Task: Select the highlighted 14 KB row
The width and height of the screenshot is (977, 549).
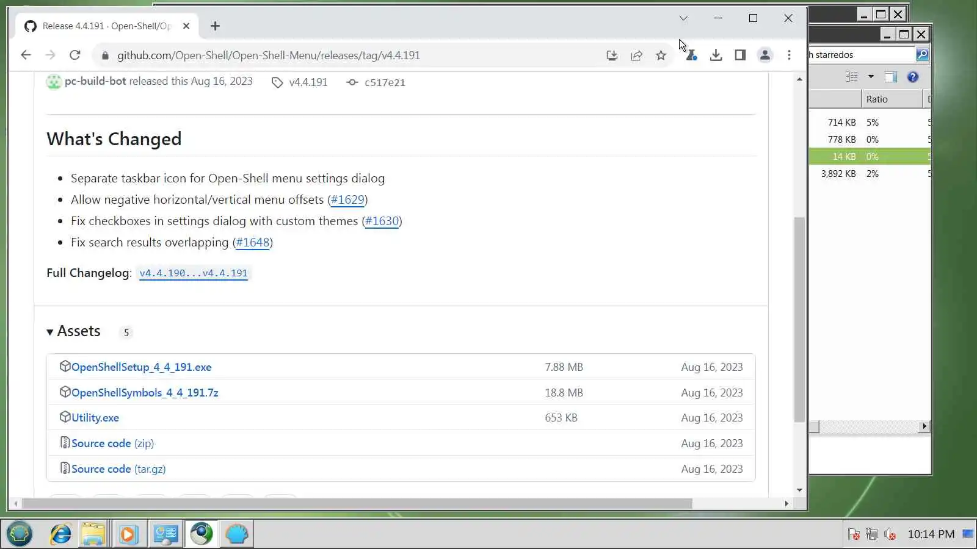Action: [870, 157]
